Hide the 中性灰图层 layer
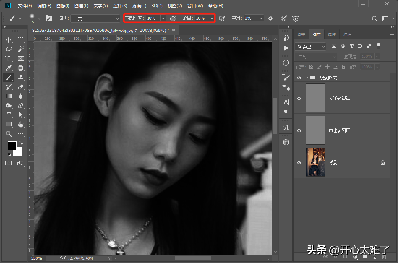Image resolution: width=398 pixels, height=263 pixels. pyautogui.click(x=299, y=130)
